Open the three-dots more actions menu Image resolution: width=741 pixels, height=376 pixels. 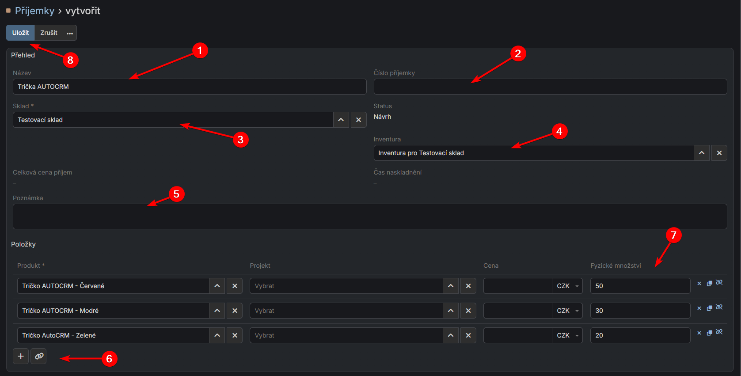pyautogui.click(x=70, y=33)
